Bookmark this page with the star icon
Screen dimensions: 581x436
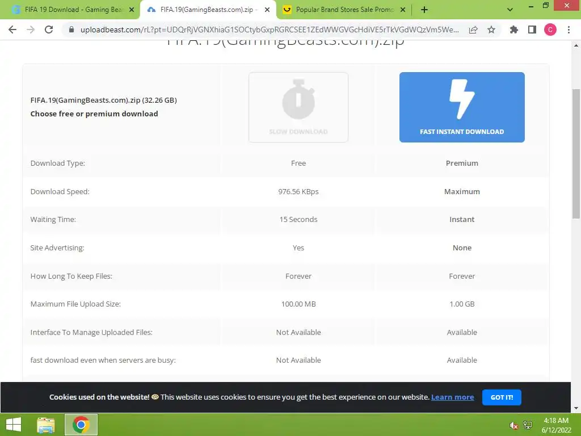pyautogui.click(x=491, y=30)
